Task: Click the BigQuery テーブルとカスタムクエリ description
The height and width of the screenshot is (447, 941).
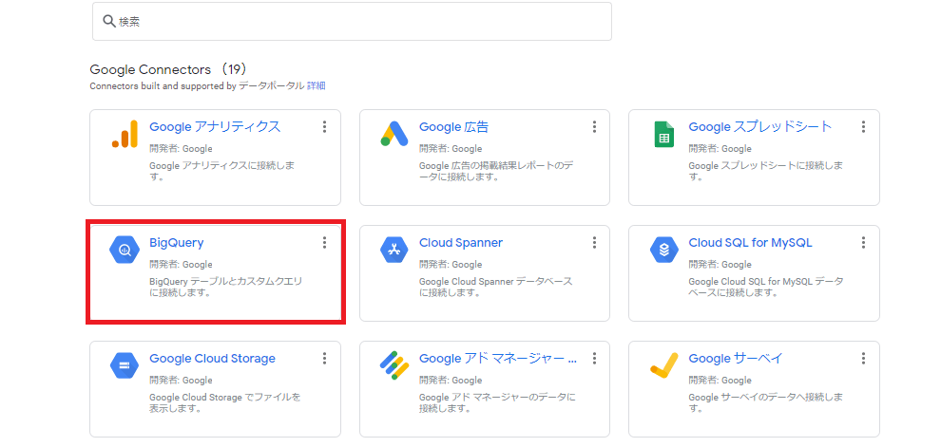Action: click(x=225, y=287)
